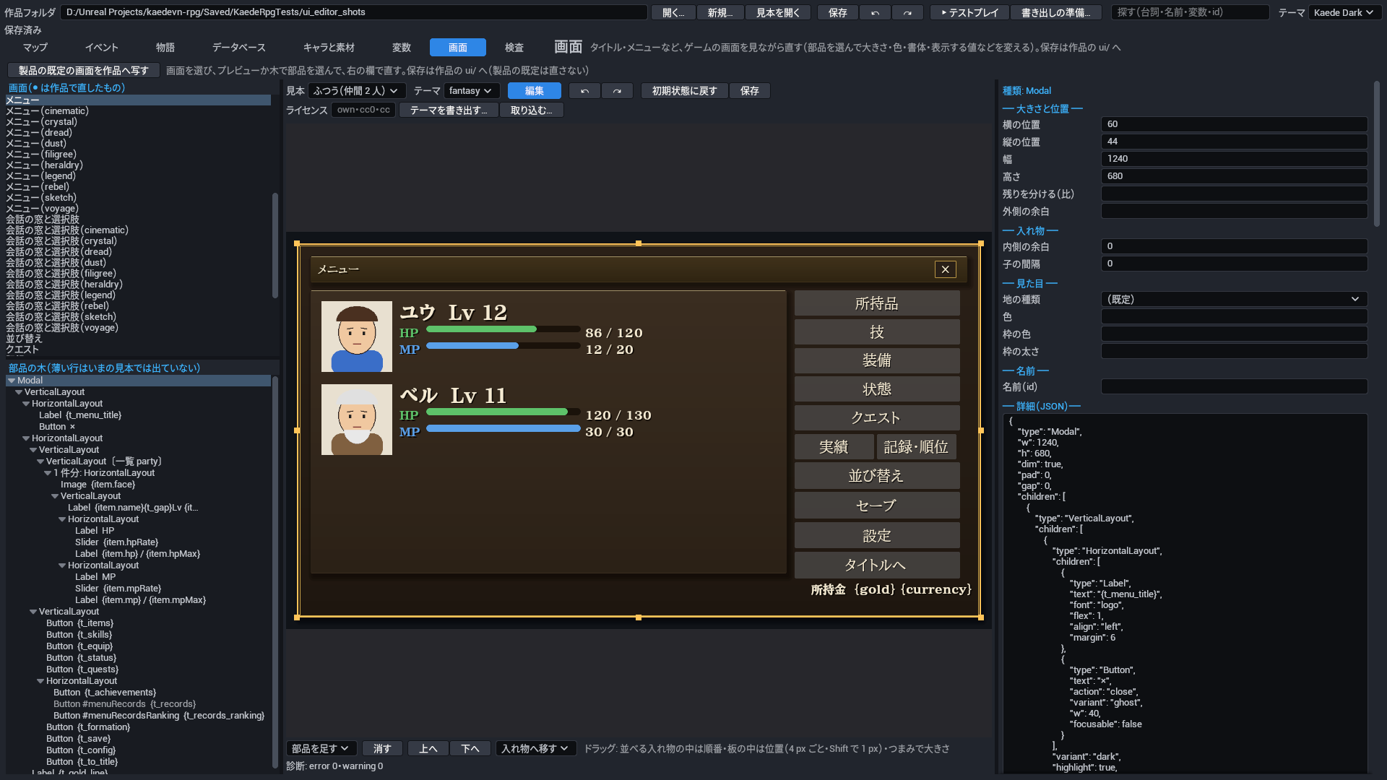
Task: Click the undo arrow beside 編集 button
Action: [584, 91]
